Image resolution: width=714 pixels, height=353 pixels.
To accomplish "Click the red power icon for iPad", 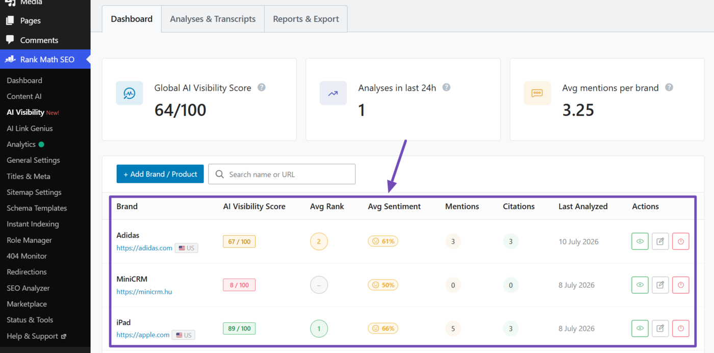I will click(x=681, y=328).
